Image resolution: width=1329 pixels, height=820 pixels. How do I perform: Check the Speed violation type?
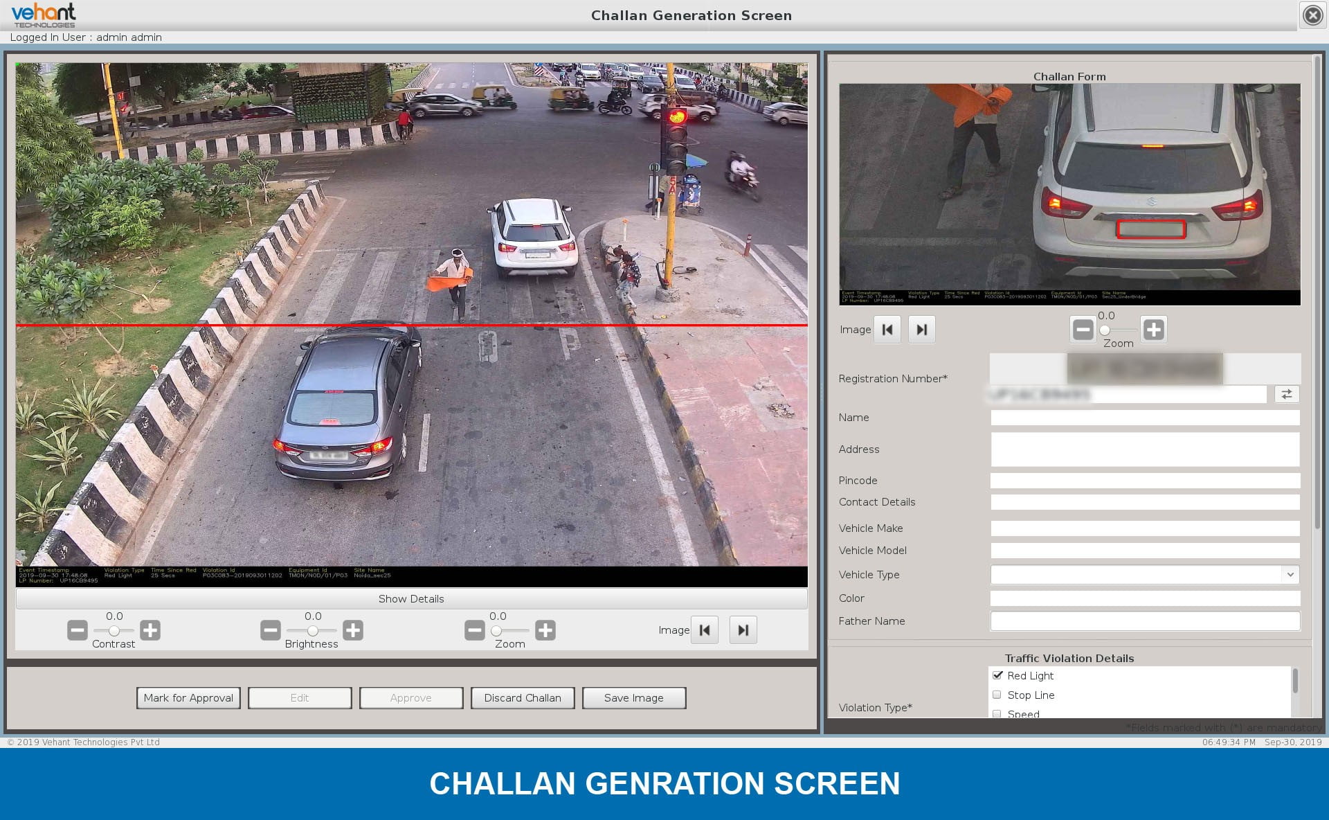pos(997,713)
